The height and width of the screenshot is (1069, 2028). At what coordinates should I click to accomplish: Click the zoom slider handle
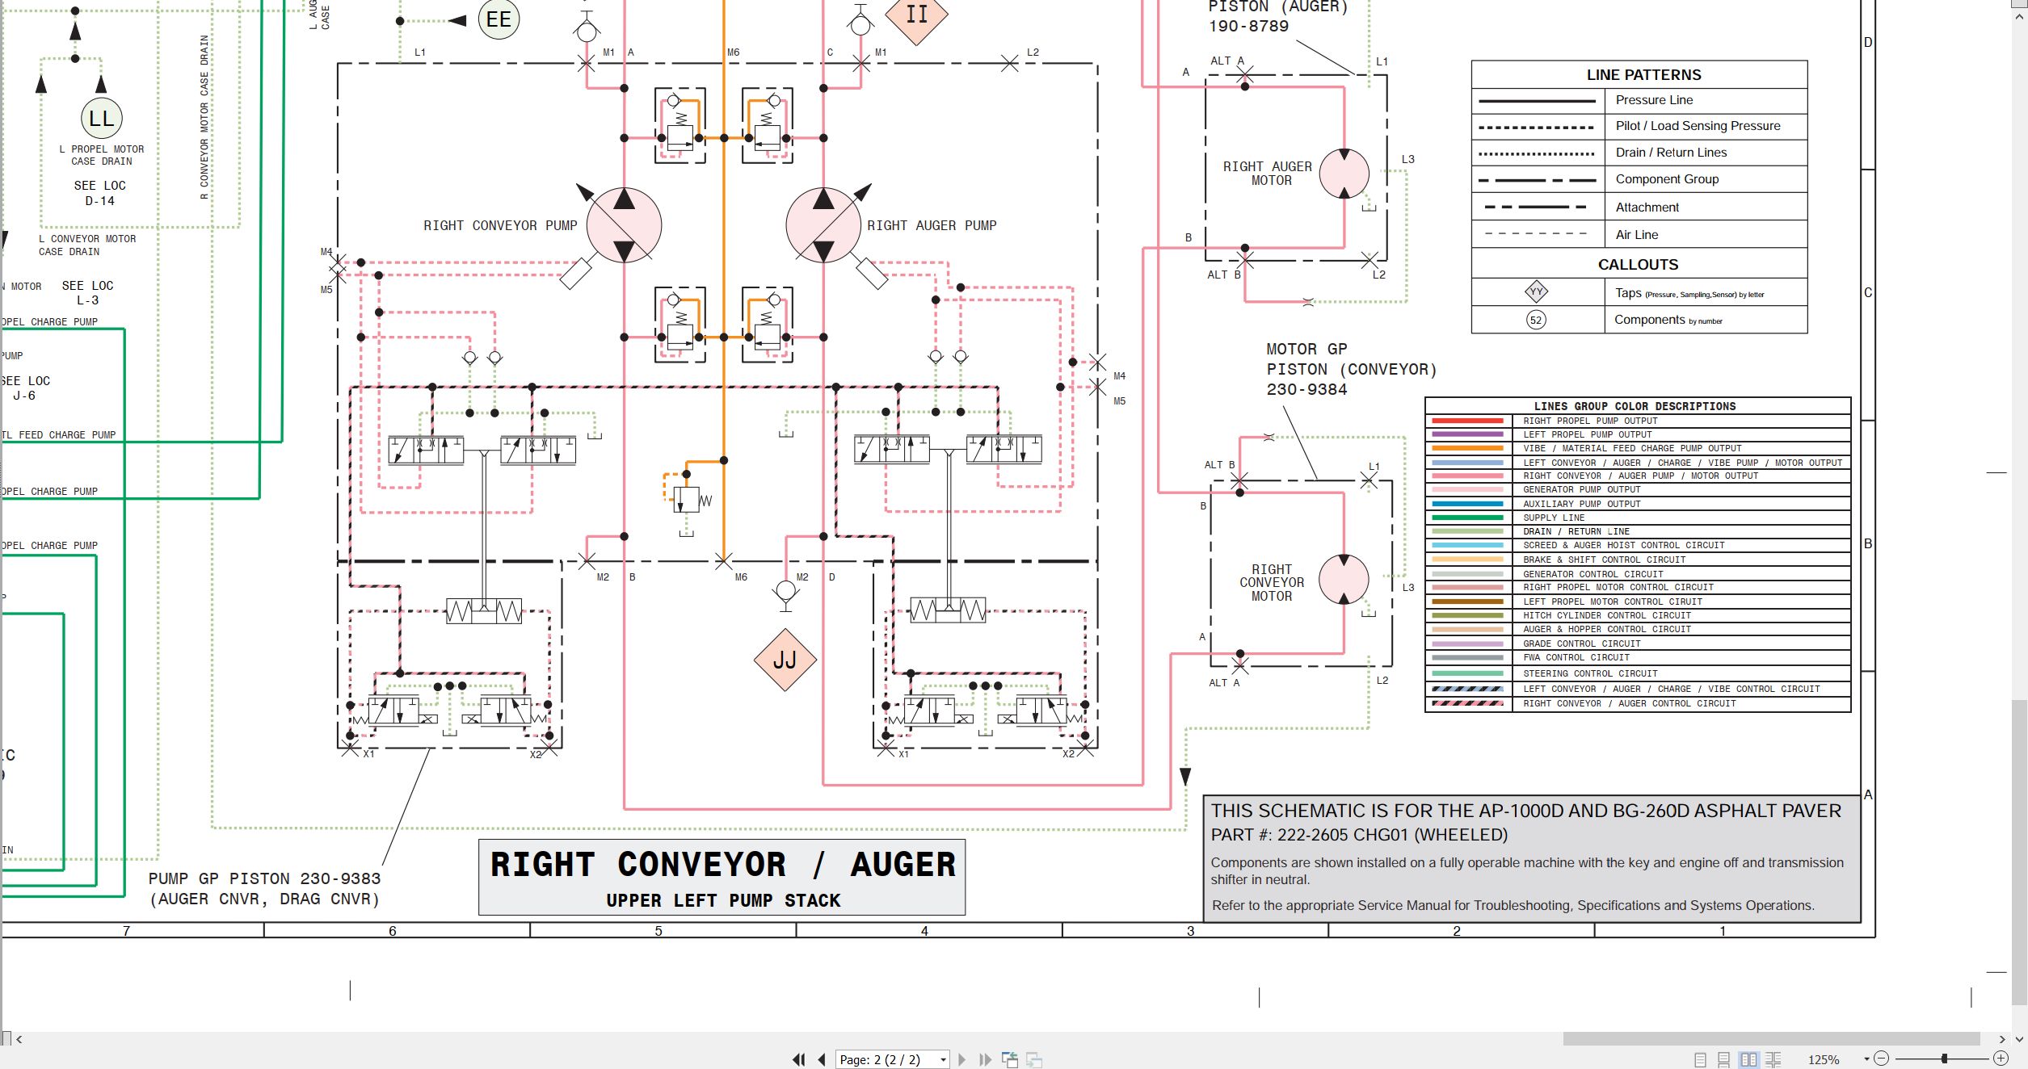(x=1944, y=1059)
